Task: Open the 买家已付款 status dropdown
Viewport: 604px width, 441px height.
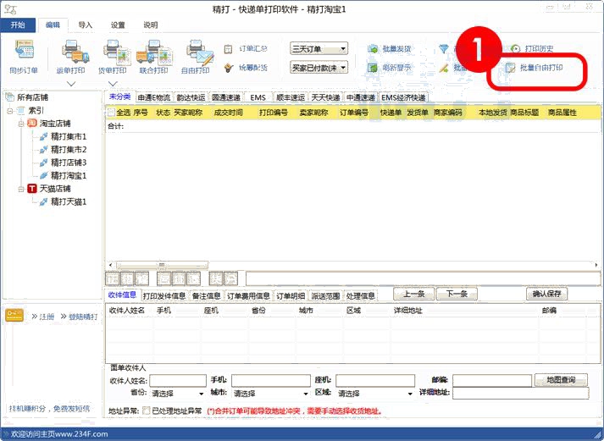Action: pos(319,67)
